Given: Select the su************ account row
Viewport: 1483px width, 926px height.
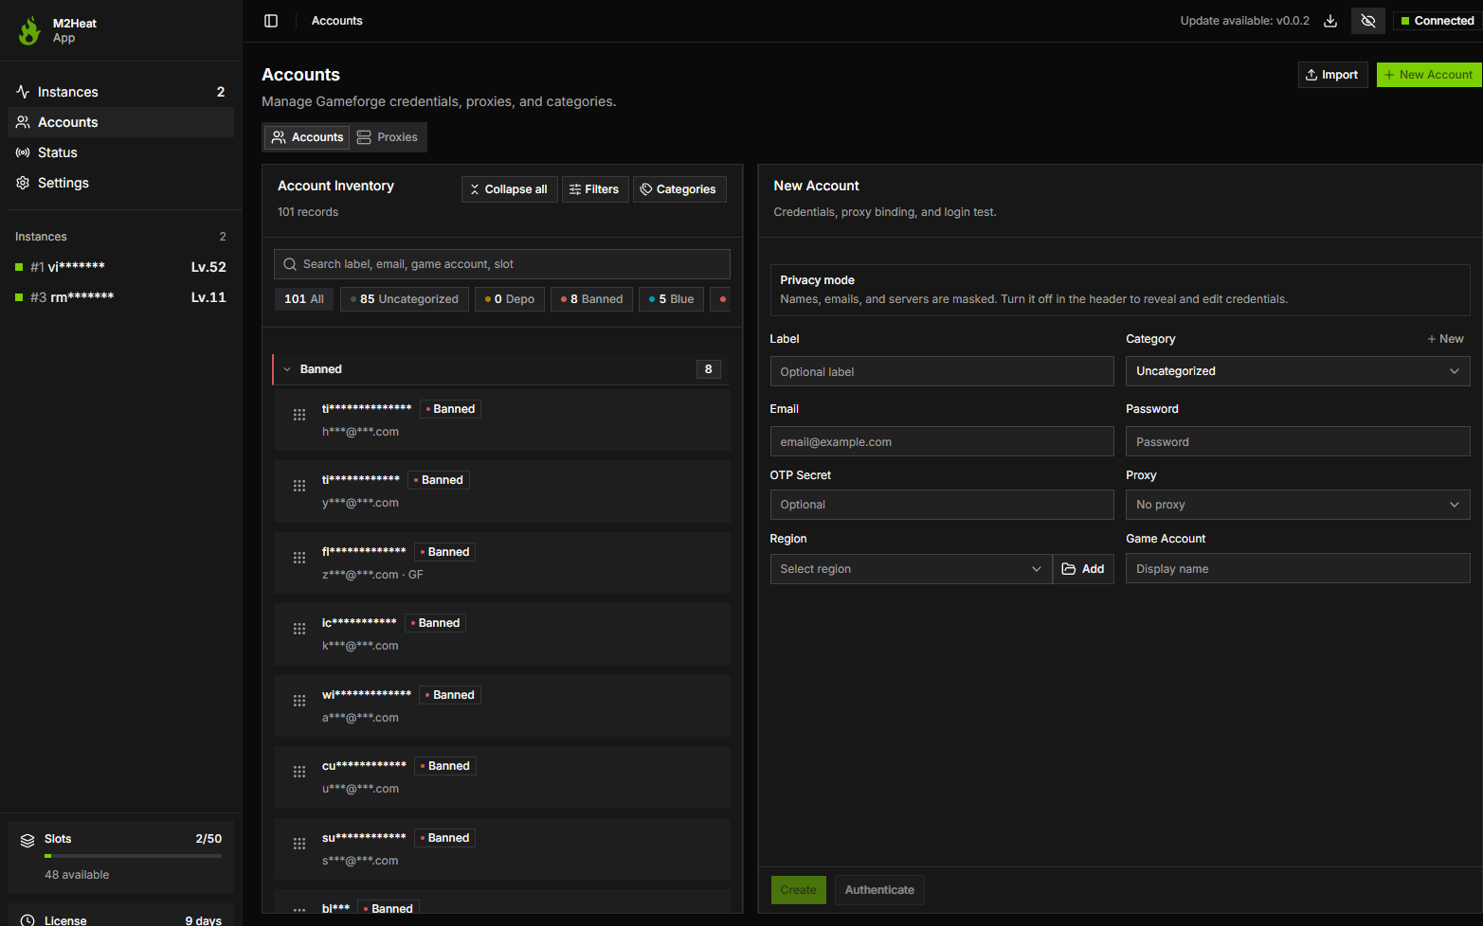Looking at the screenshot, I should (502, 849).
